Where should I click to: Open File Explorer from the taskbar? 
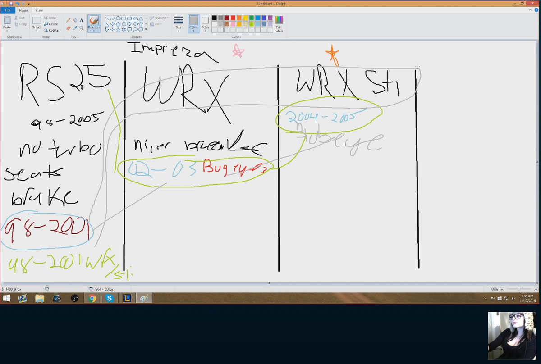click(40, 298)
